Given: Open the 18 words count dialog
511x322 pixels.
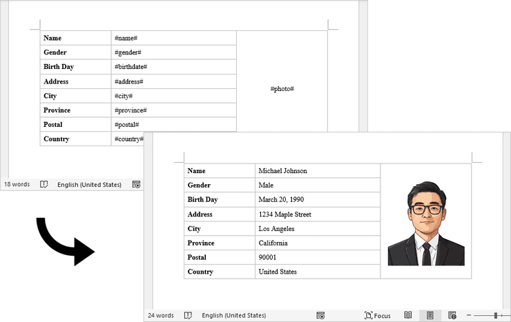Looking at the screenshot, I should [x=17, y=185].
